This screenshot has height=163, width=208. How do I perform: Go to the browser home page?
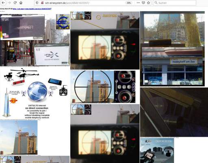[x=21, y=3]
